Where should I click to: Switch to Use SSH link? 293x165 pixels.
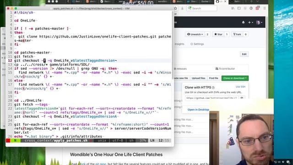(240, 87)
